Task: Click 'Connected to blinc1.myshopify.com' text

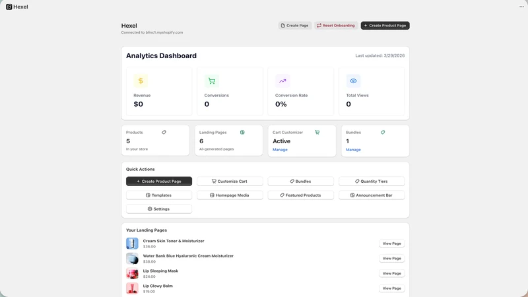Action: (x=152, y=32)
